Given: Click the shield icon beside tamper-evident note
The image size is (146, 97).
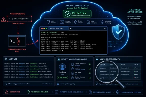Looking at the screenshot, I should point(6,84).
